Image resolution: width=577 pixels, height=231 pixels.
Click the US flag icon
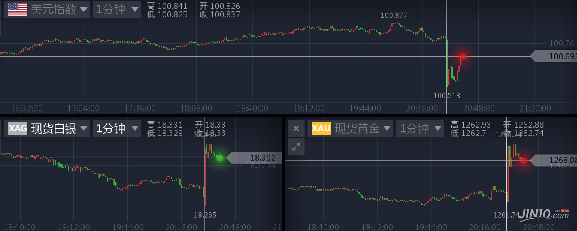[x=17, y=9]
